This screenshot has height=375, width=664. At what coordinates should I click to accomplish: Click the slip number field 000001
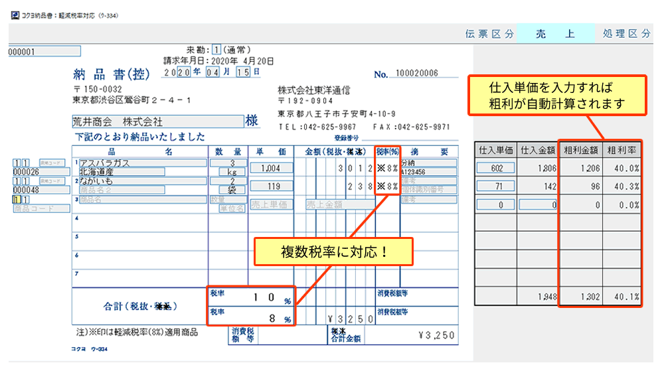pyautogui.click(x=44, y=51)
